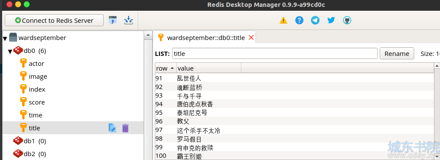
Task: Select row 93 千与千寻
Action: pyautogui.click(x=294, y=95)
